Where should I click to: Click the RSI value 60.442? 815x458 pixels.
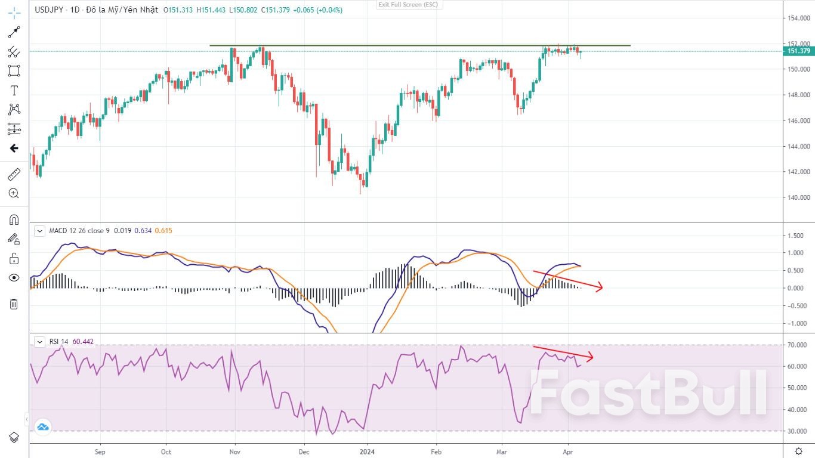point(83,342)
